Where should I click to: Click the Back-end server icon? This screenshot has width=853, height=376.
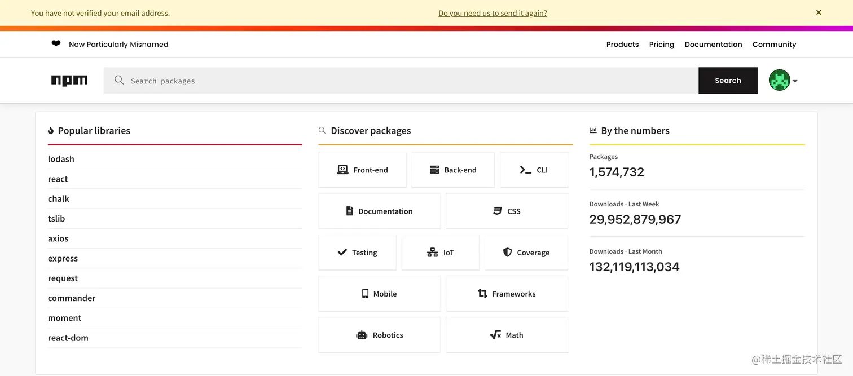click(434, 170)
